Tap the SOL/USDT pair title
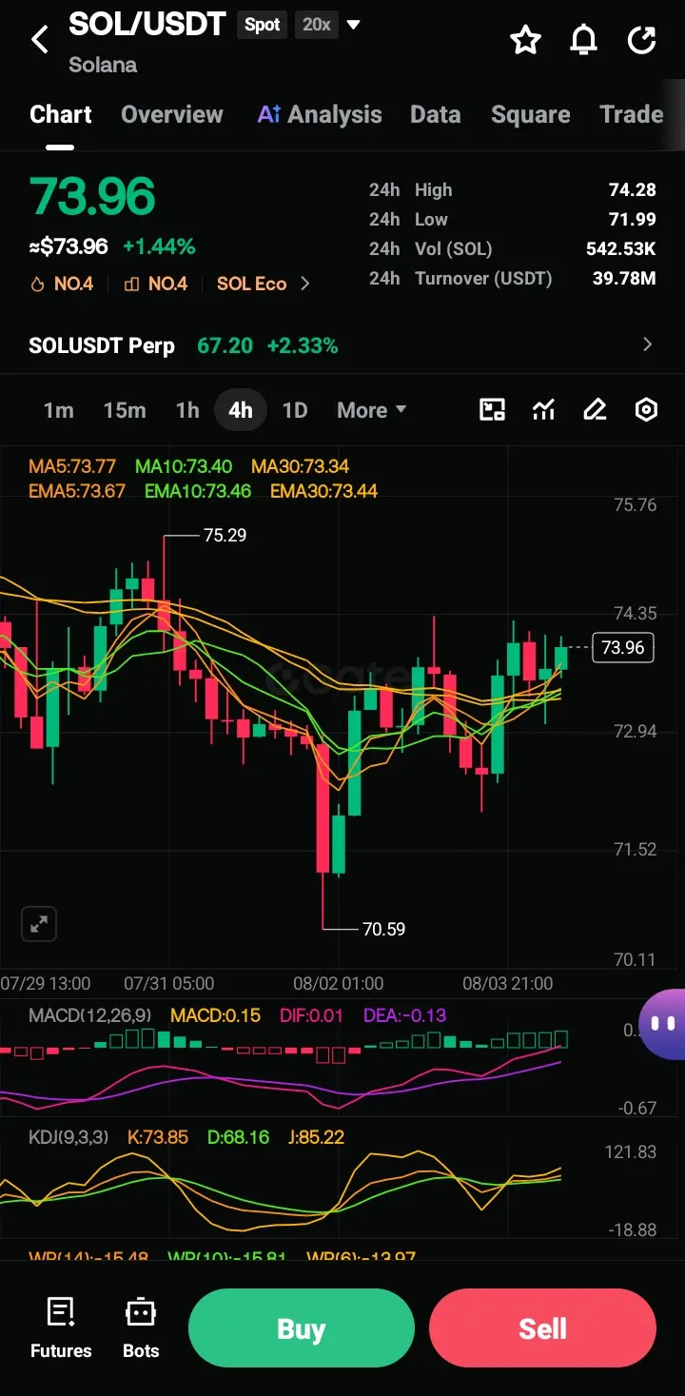This screenshot has width=685, height=1396. point(147,25)
